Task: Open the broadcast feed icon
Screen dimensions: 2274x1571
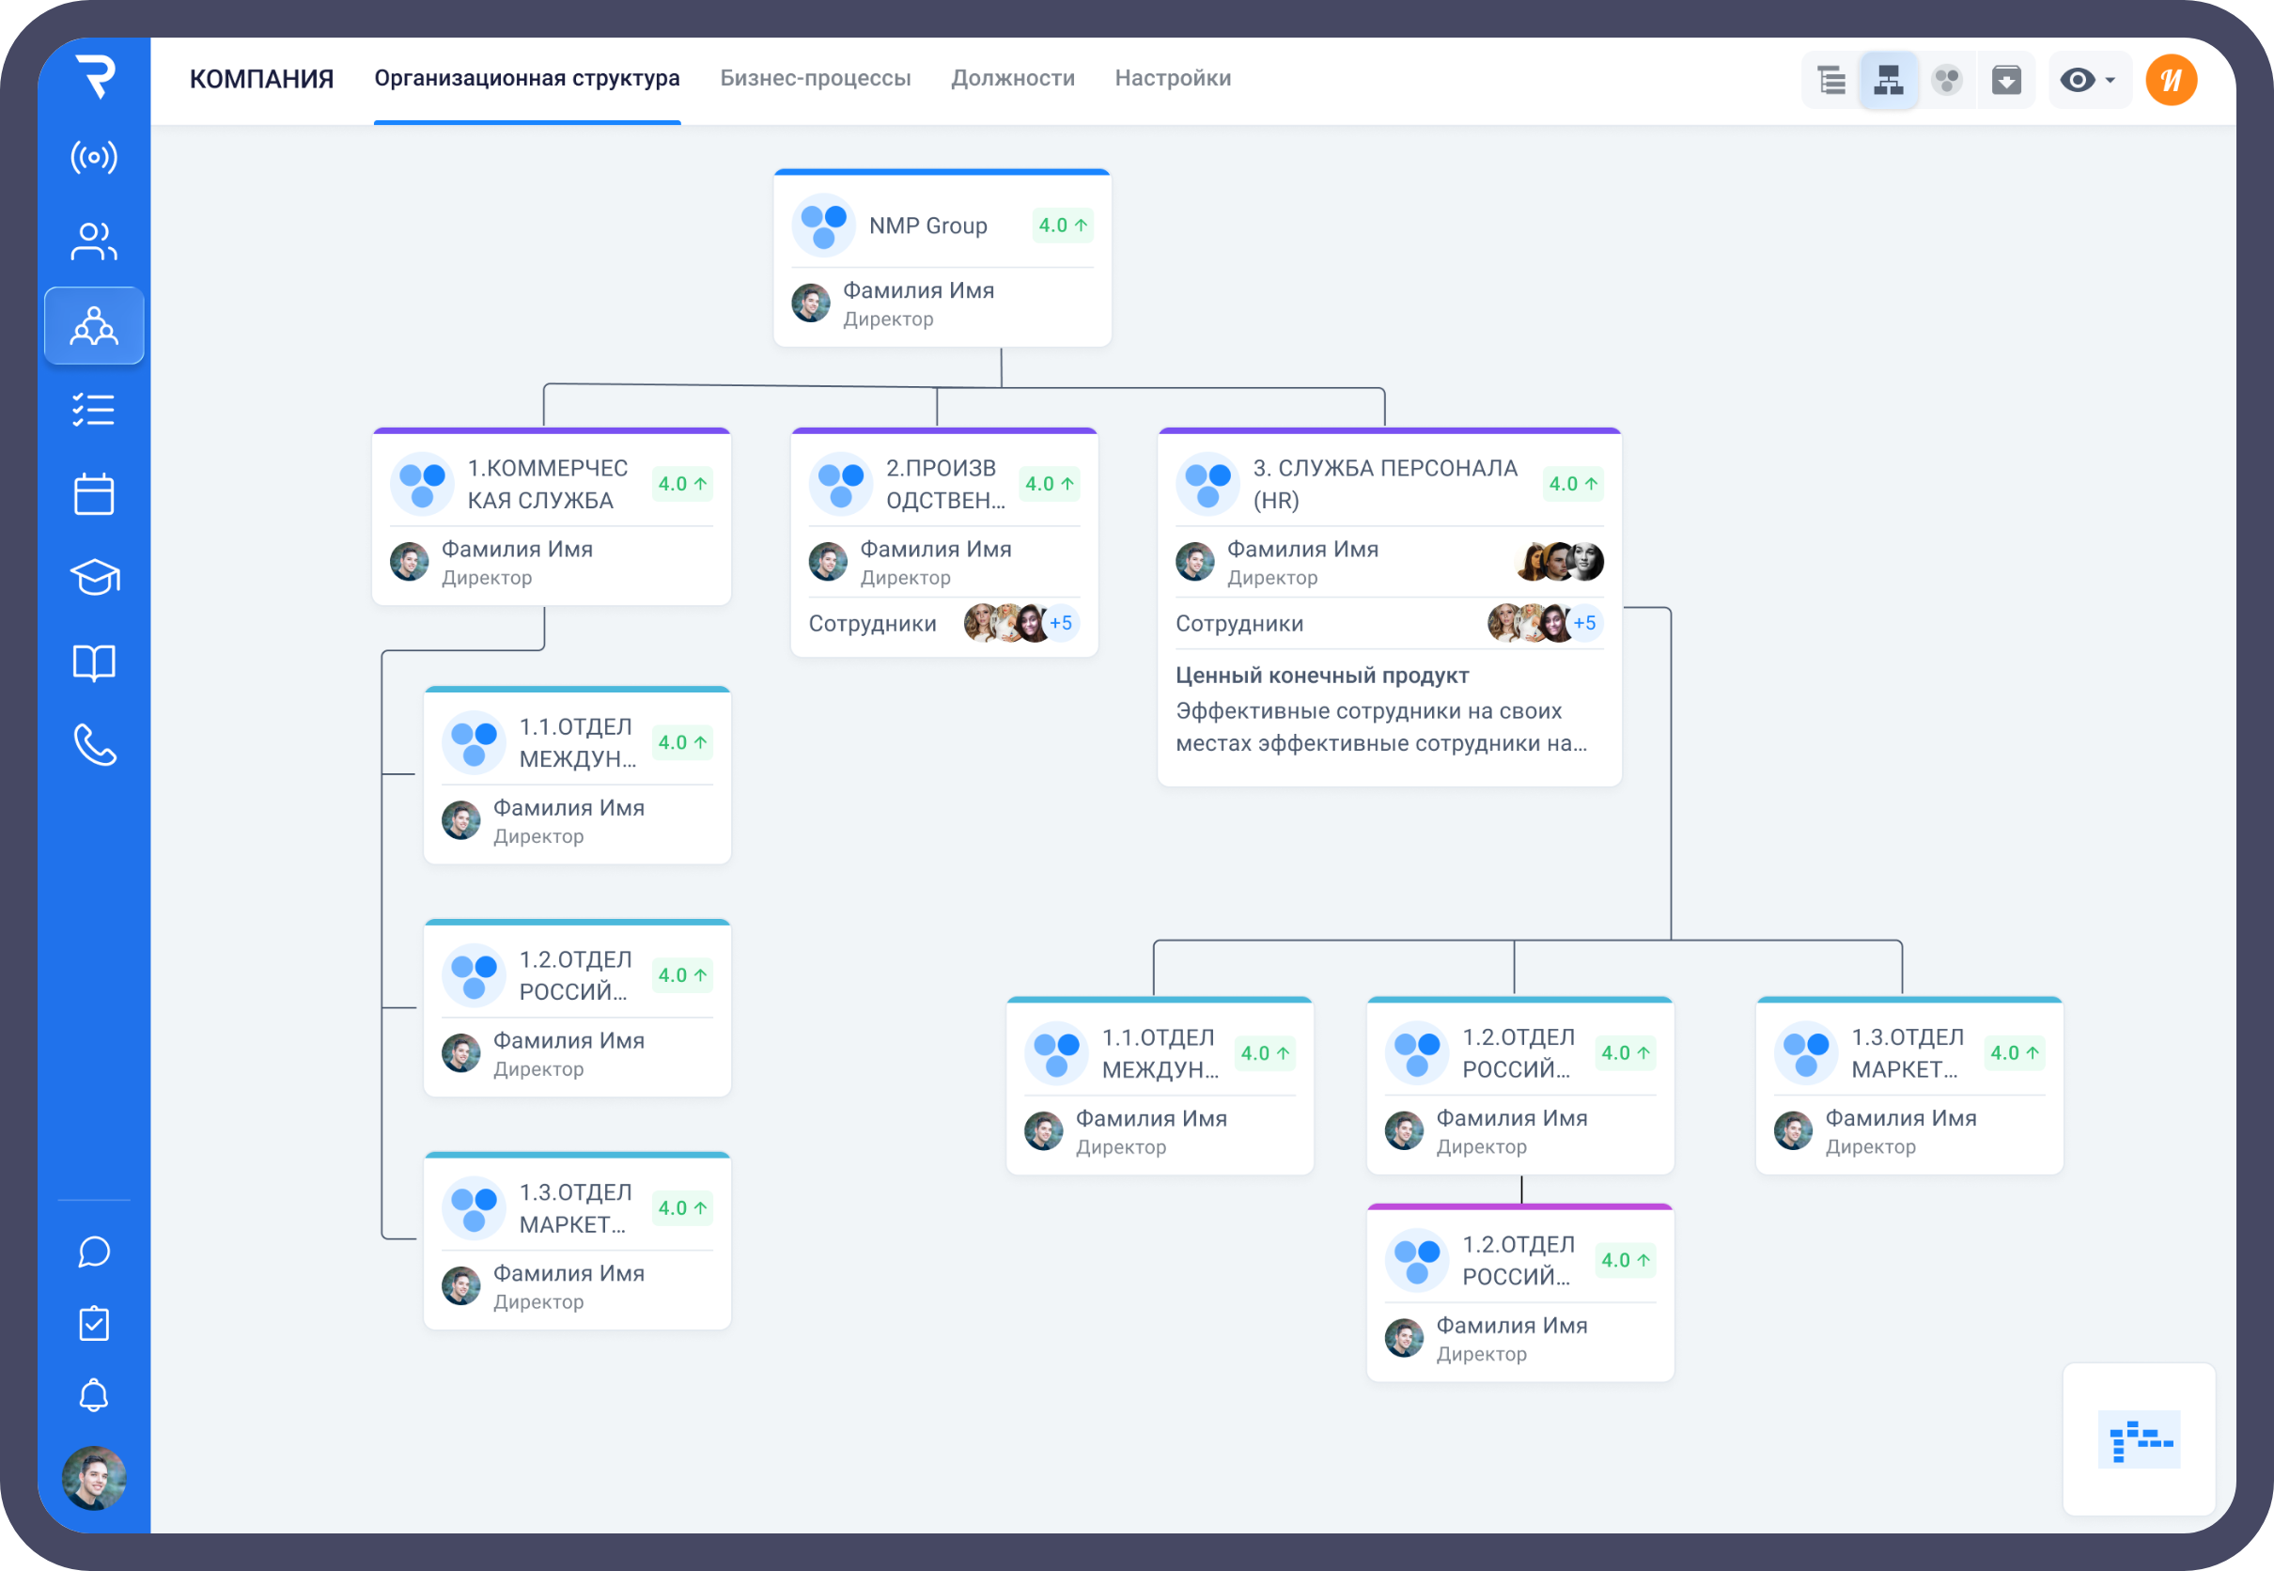Action: coord(95,158)
